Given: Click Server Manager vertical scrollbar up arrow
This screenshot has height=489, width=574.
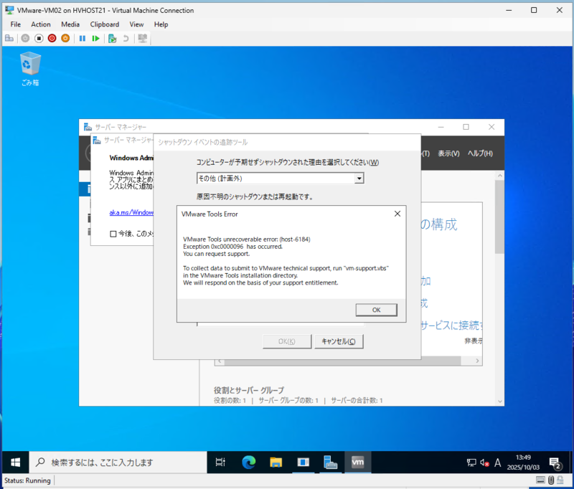Looking at the screenshot, I should point(499,176).
